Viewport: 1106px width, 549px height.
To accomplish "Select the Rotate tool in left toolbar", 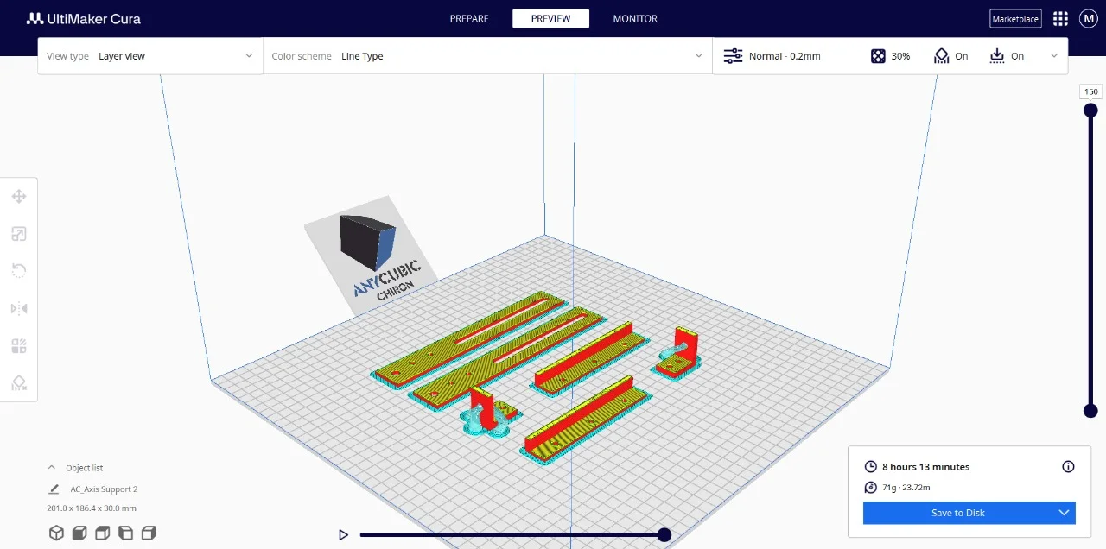I will pyautogui.click(x=18, y=271).
